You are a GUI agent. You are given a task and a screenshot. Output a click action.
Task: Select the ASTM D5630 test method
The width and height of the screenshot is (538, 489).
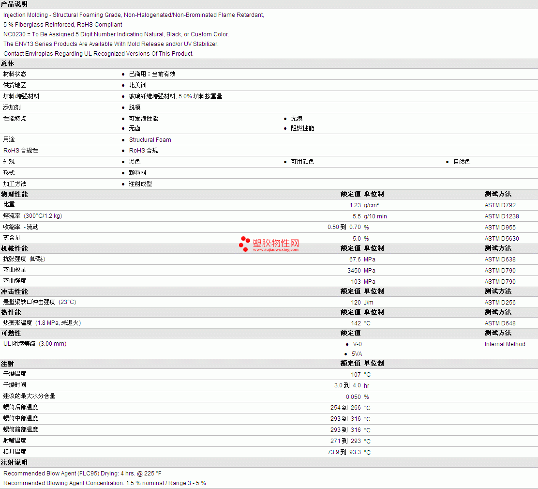point(502,239)
